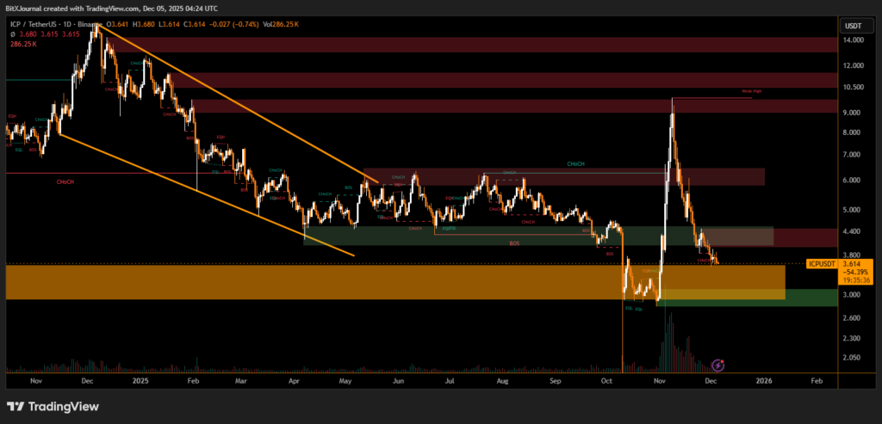882x424 pixels.
Task: Click the TradingView logo at bottom left
Action: coord(53,406)
